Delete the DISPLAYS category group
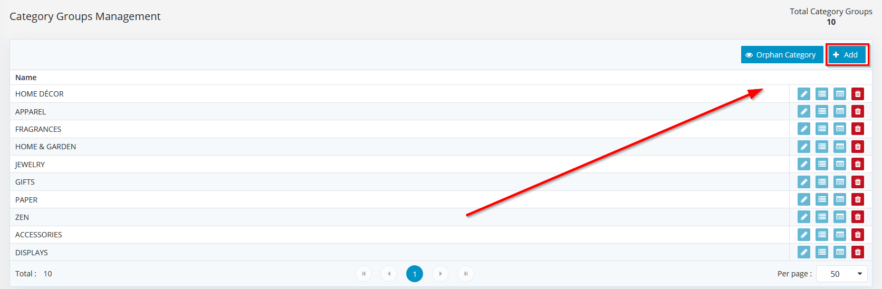Viewport: 882px width, 289px height. (x=858, y=252)
